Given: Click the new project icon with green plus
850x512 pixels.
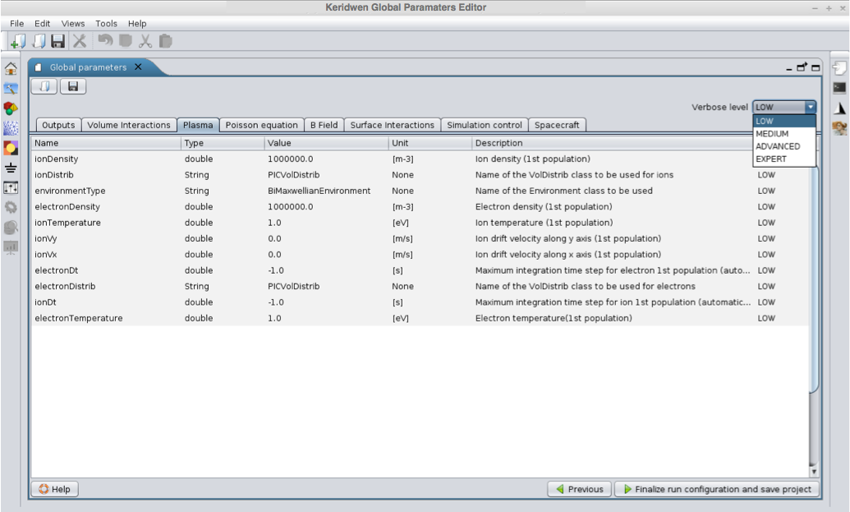Looking at the screenshot, I should (18, 40).
